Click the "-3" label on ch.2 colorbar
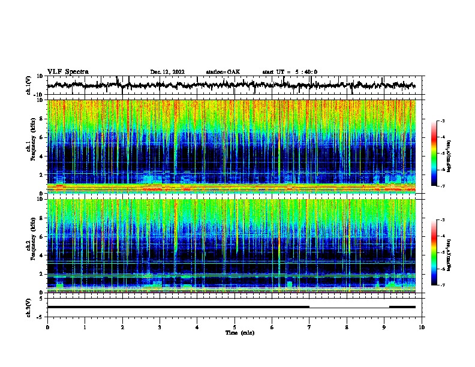 coord(442,220)
